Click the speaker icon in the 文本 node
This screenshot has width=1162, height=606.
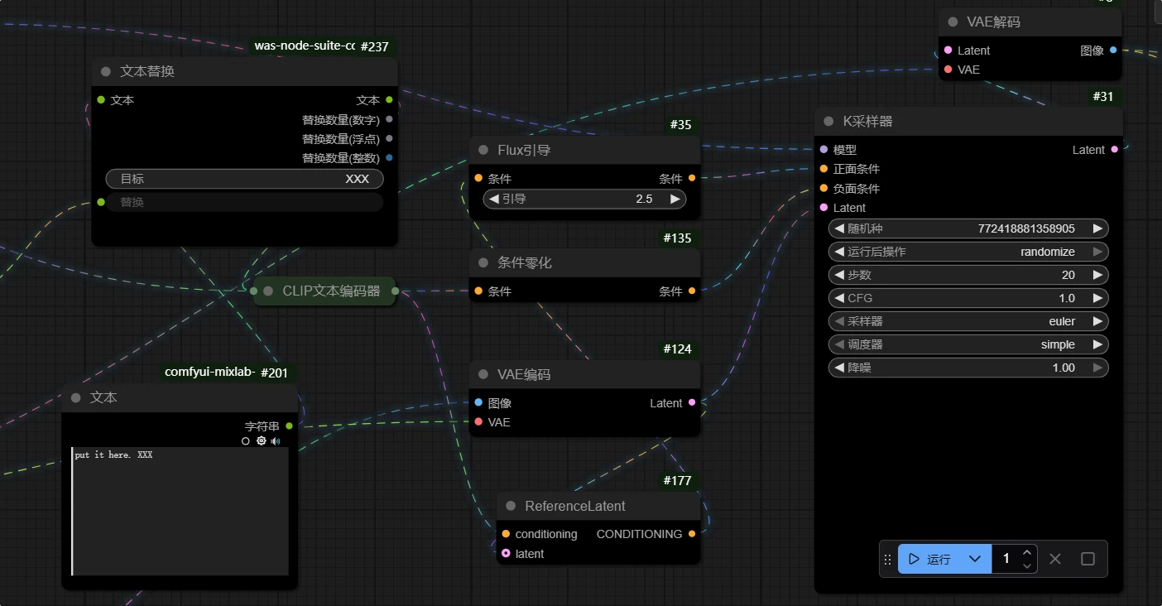276,441
